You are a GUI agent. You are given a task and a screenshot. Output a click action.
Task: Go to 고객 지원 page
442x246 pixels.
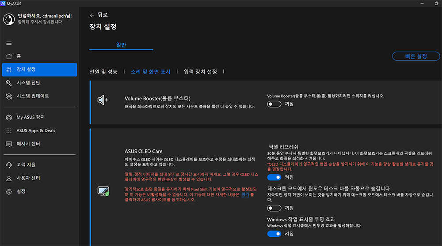[39, 165]
